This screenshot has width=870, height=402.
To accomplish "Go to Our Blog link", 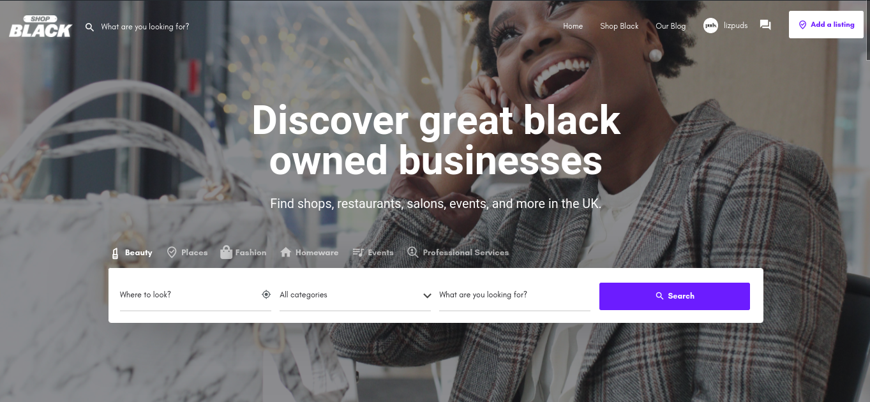I will pos(671,26).
